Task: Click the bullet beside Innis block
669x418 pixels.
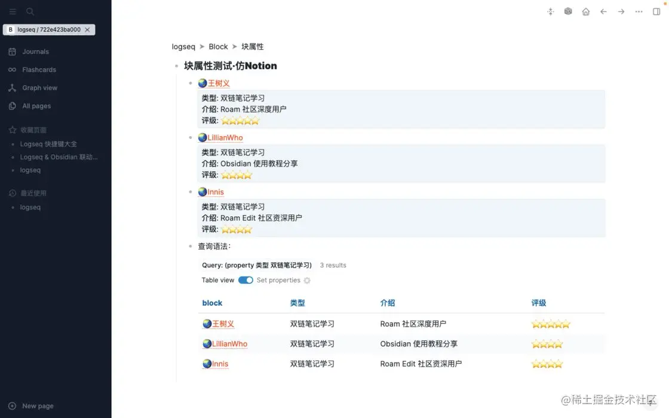Action: (x=191, y=192)
